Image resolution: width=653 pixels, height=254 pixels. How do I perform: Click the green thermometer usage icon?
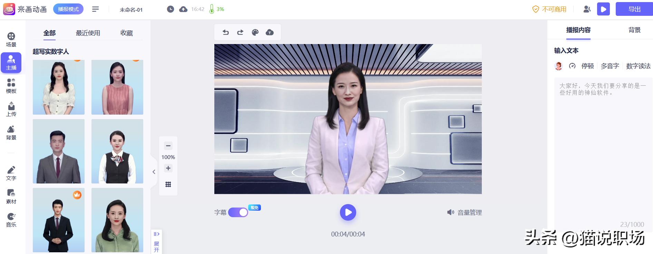(212, 9)
